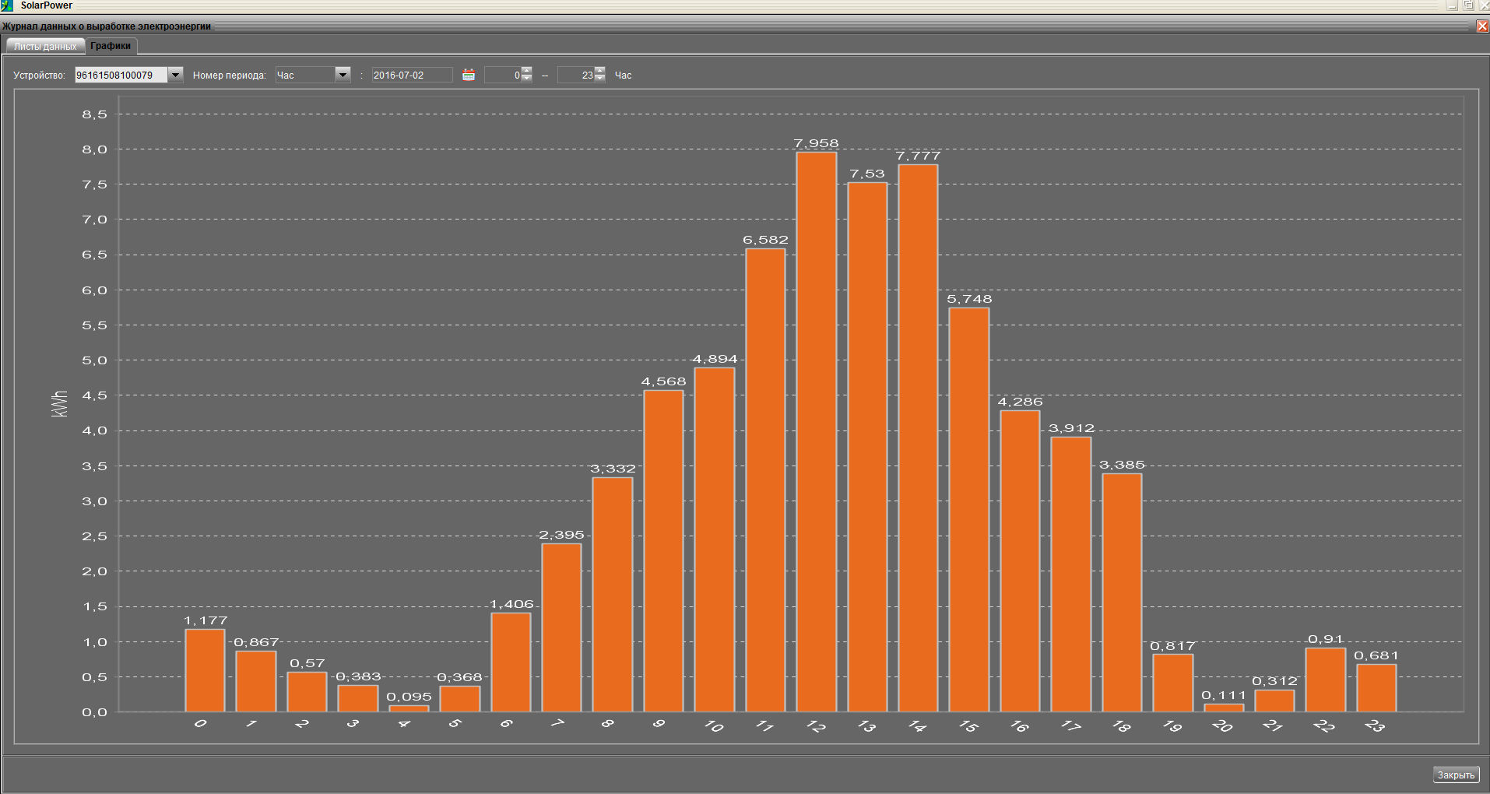Click the hour 13 bar labeled 7,53

tap(867, 447)
